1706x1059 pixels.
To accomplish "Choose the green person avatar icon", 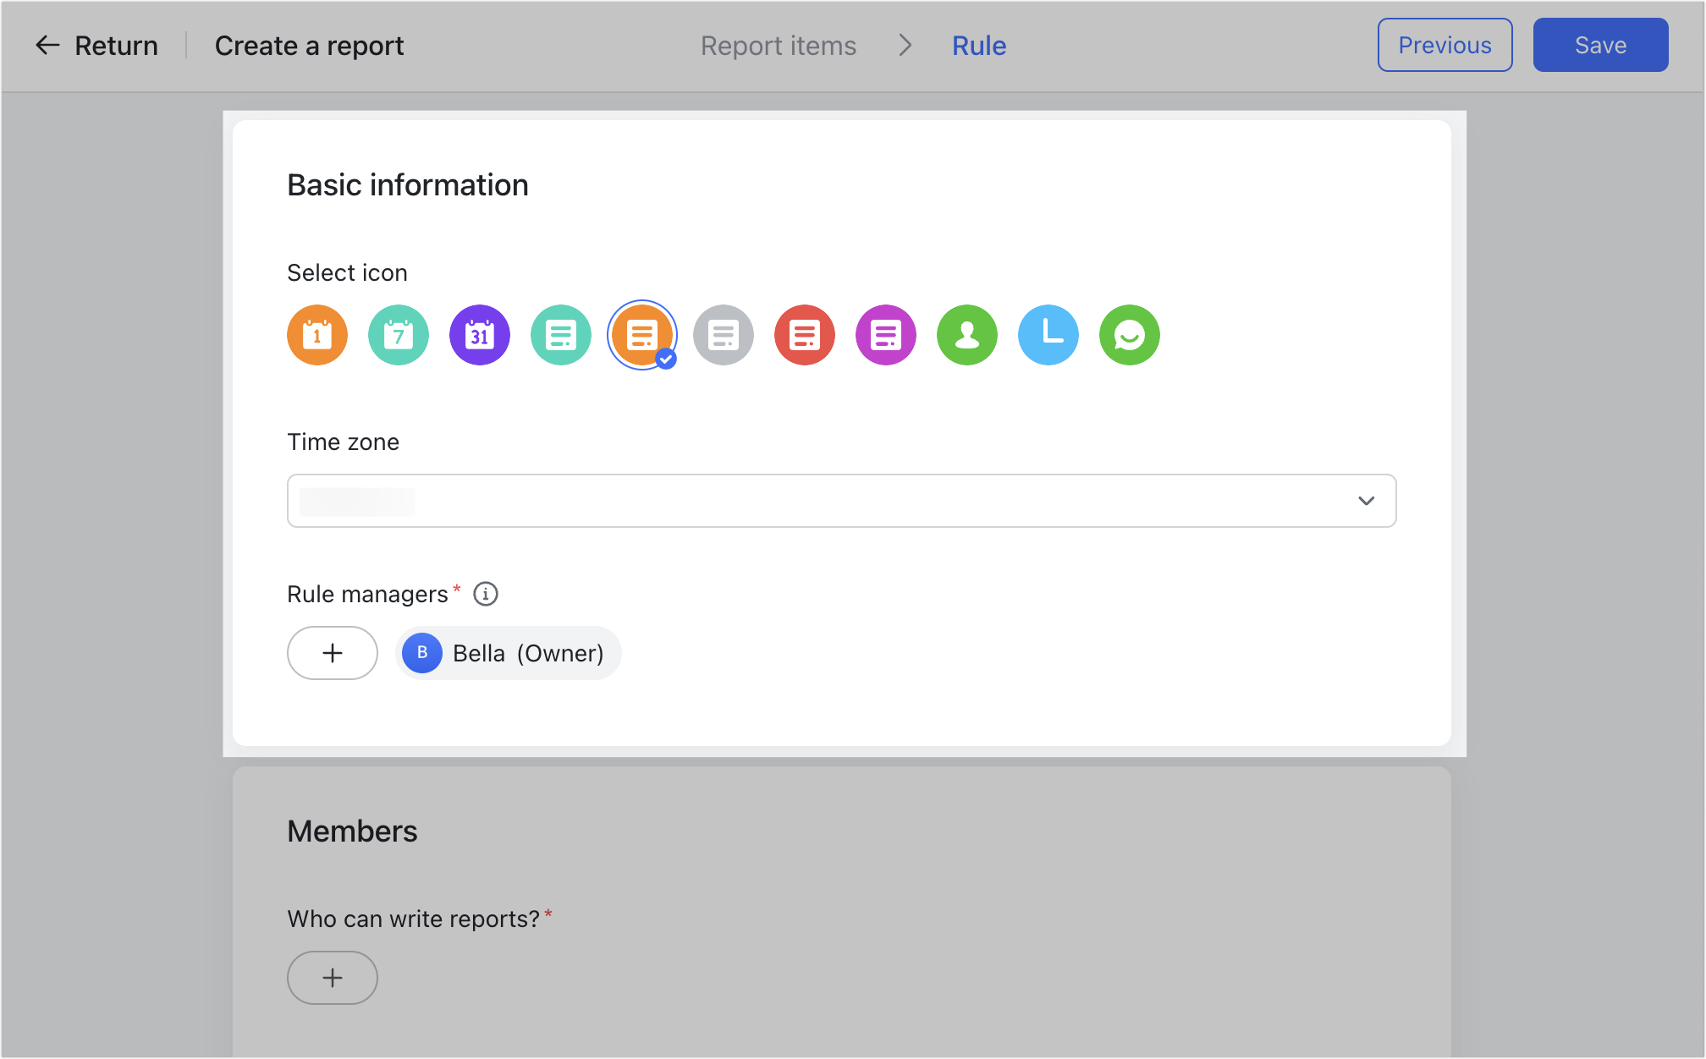I will point(966,335).
